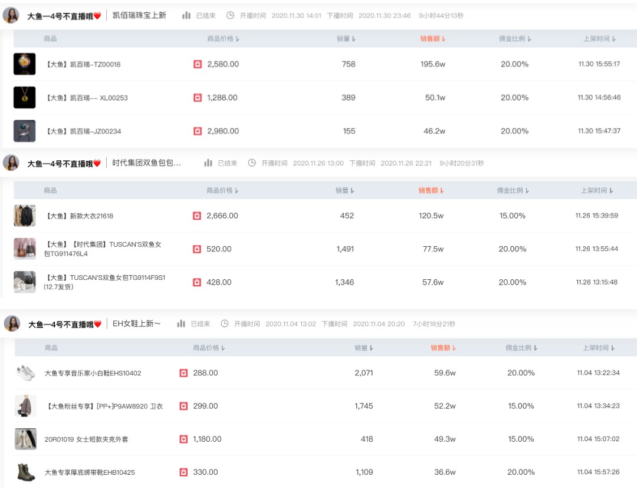The height and width of the screenshot is (496, 637).
Task: Open jacket thumbnail of 20R01019 女士短款夹克外套
Action: (x=25, y=439)
